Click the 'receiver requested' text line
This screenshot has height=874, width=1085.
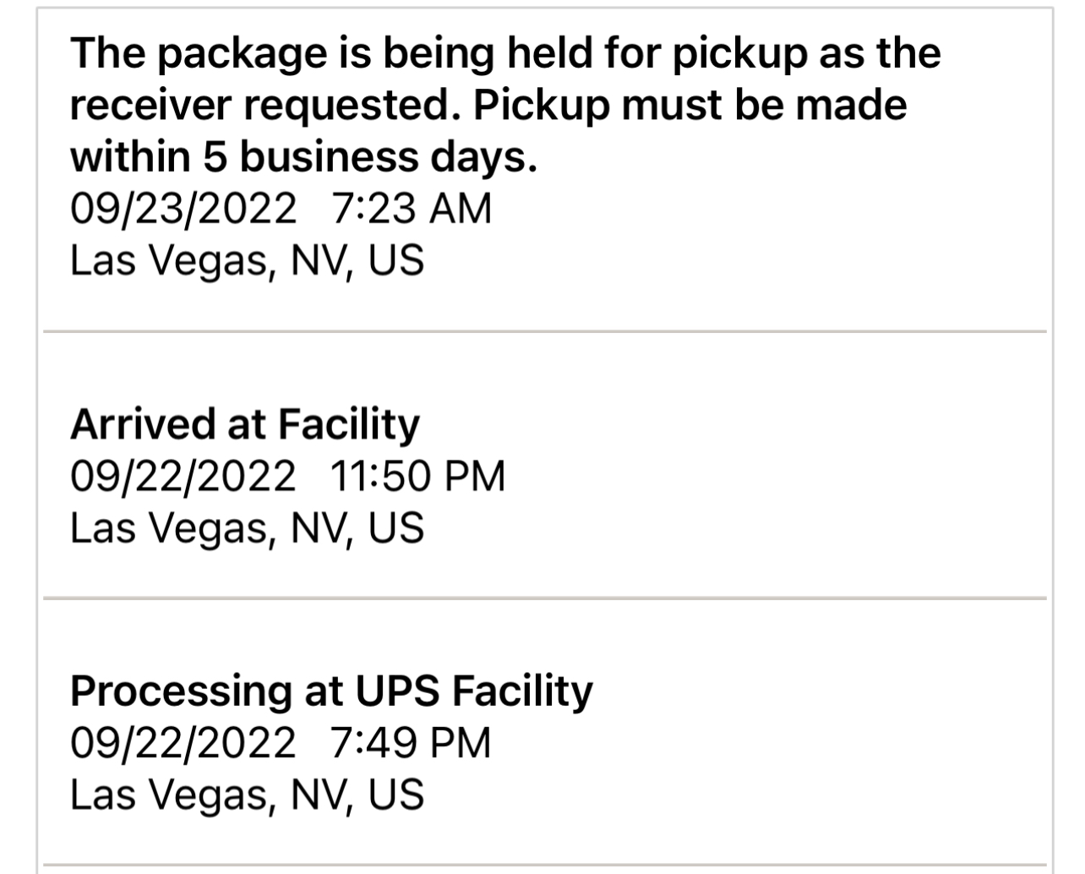488,105
